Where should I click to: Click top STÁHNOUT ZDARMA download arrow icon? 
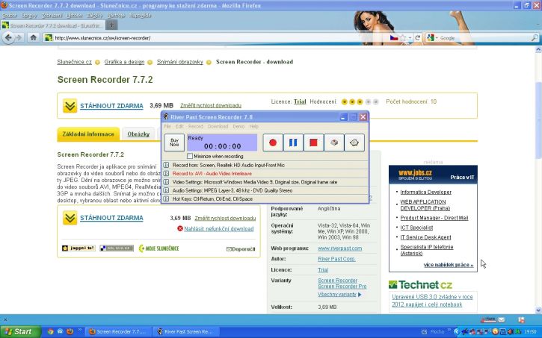coord(70,105)
